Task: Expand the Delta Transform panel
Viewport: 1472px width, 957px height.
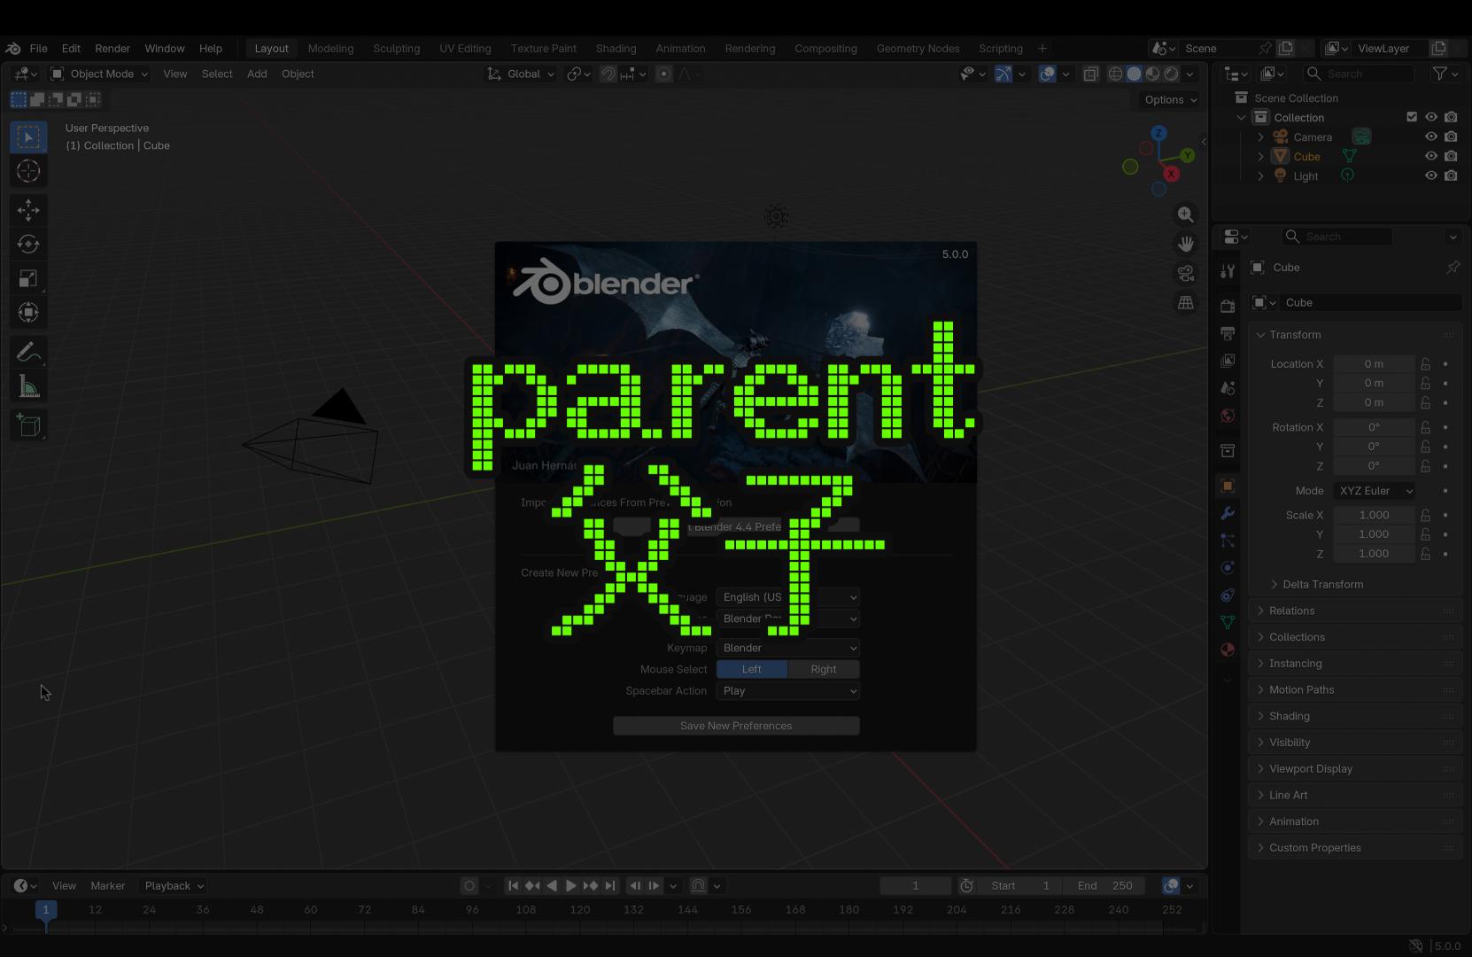Action: tap(1322, 585)
